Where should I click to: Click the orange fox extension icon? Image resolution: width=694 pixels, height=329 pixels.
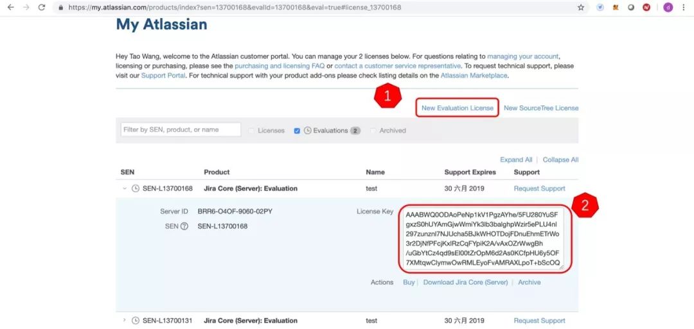click(615, 8)
